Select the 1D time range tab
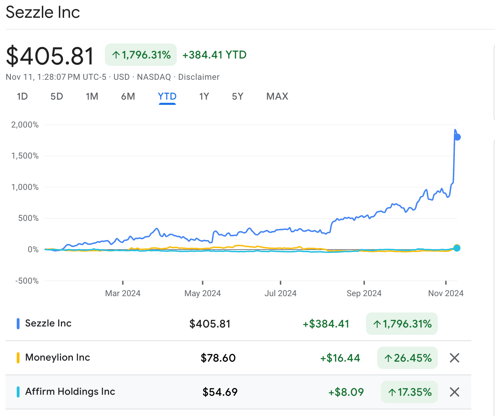 pos(22,97)
